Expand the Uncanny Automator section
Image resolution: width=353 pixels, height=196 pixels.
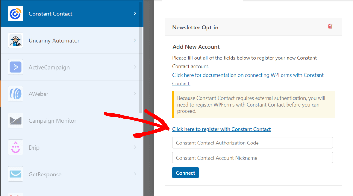click(x=135, y=40)
